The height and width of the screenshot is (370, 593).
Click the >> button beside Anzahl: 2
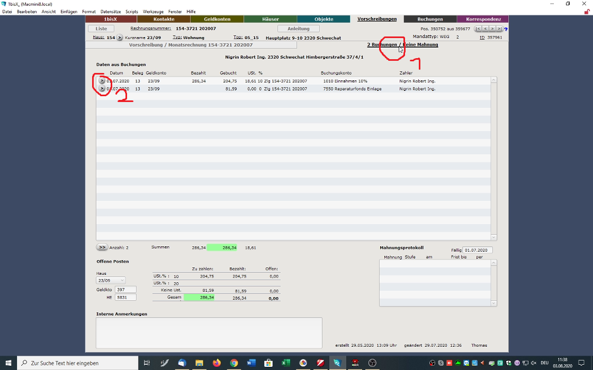click(x=102, y=247)
